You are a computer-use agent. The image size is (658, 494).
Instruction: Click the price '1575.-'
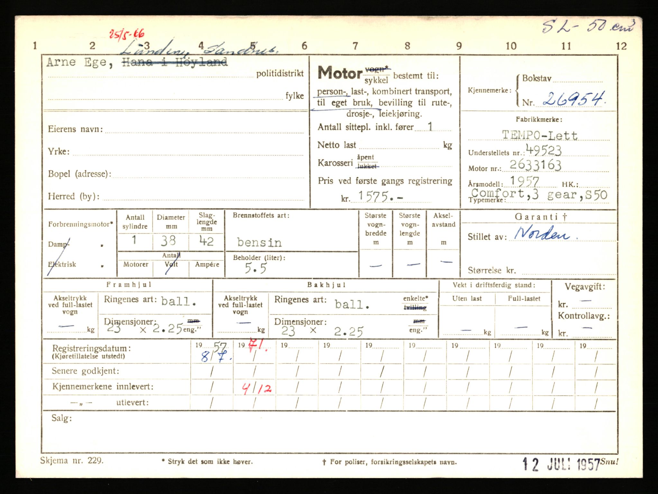pos(380,196)
